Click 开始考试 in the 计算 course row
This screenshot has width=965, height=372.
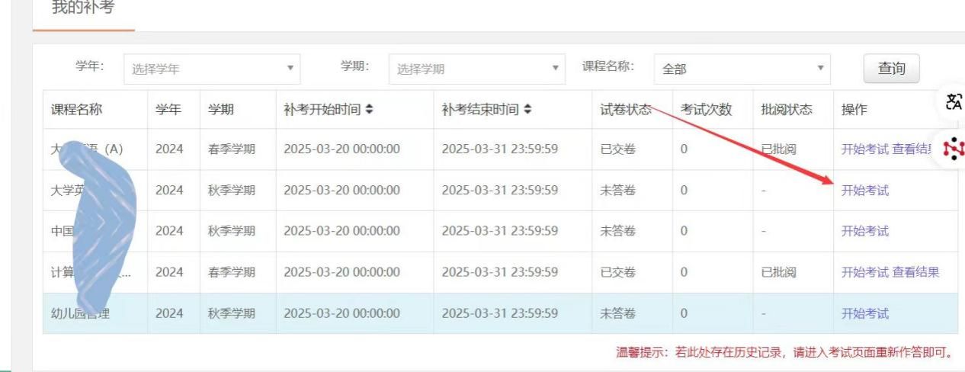[864, 272]
